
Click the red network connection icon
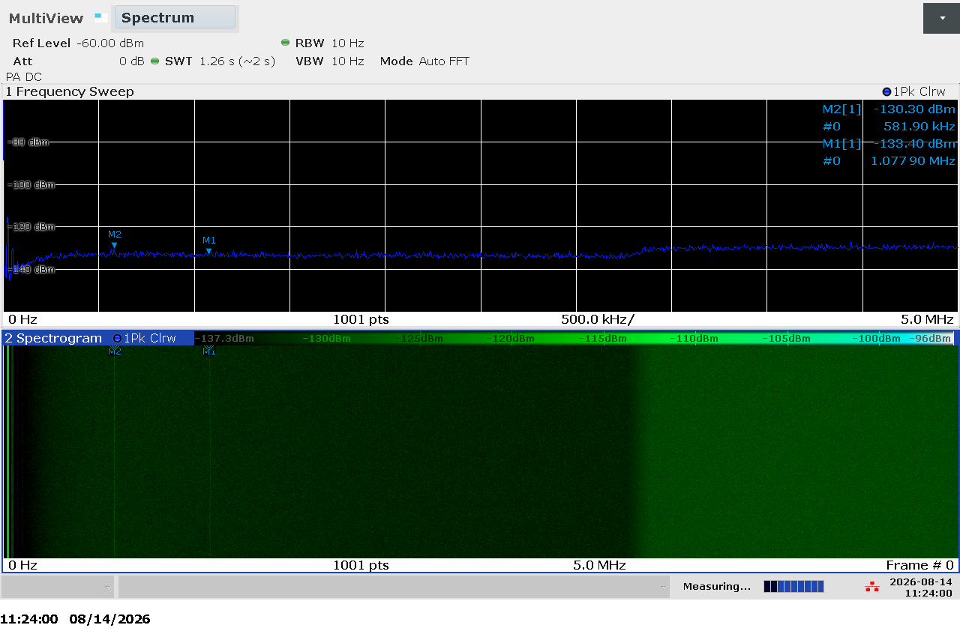point(871,587)
